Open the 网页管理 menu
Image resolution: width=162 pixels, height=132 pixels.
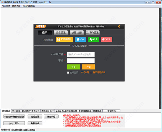[6, 6]
